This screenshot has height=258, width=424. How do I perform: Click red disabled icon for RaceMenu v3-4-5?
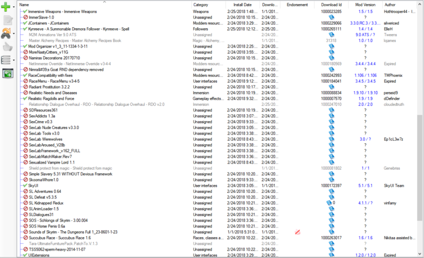click(x=25, y=81)
